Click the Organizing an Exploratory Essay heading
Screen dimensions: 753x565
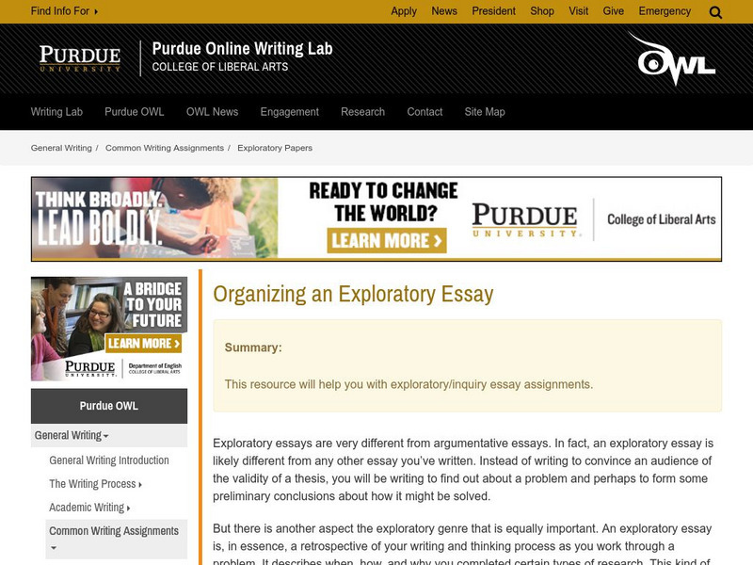353,294
